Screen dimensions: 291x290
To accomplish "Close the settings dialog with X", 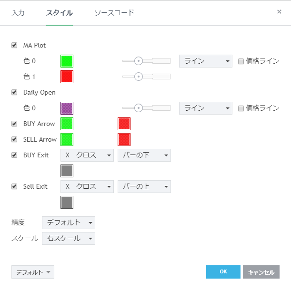I will [x=279, y=12].
